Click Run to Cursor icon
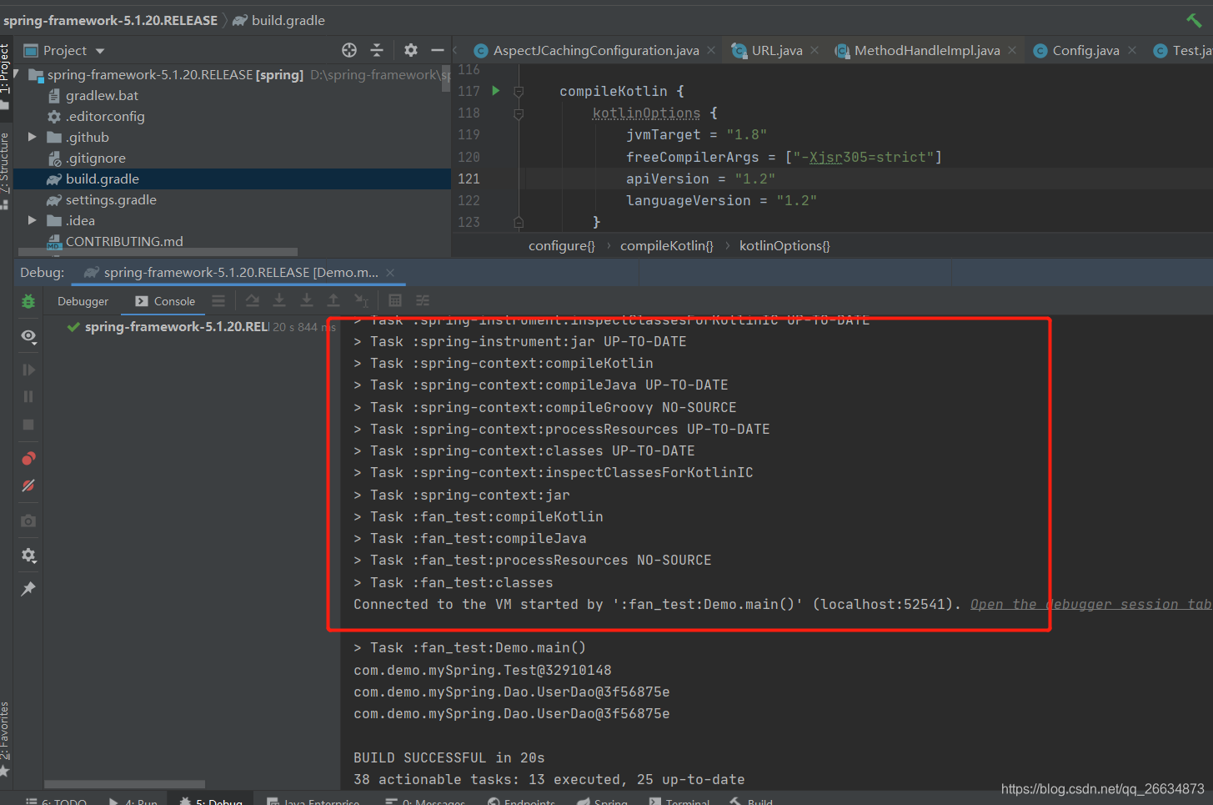 pyautogui.click(x=361, y=300)
